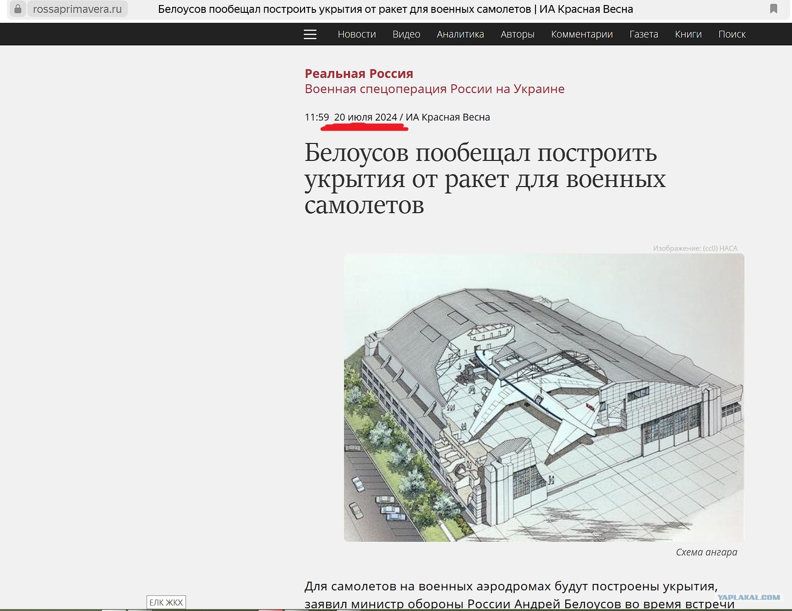Open the Книги menu item
This screenshot has height=611, width=792.
point(688,34)
